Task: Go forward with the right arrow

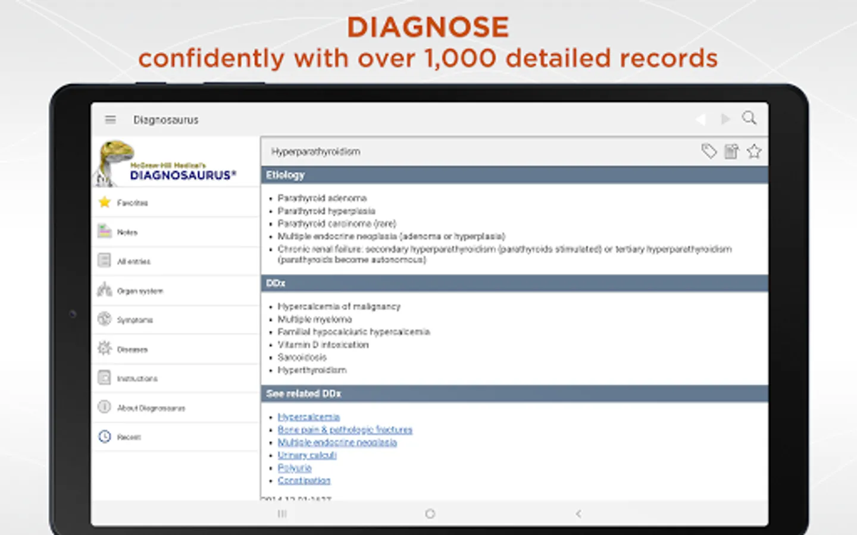Action: click(x=725, y=119)
